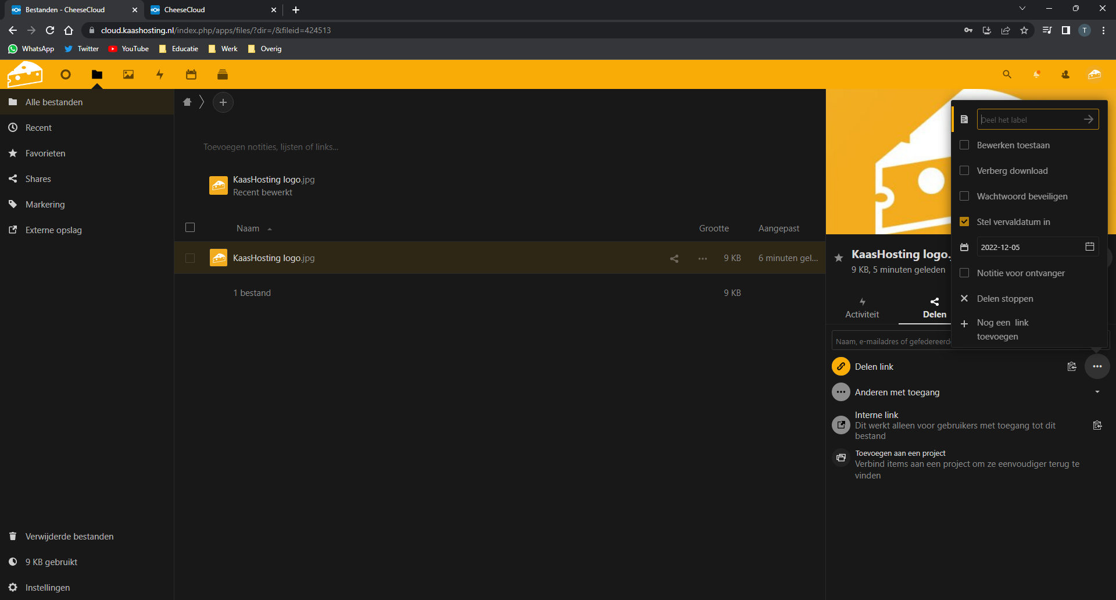Screen dimensions: 1116x600
Task: Open Verwijderde bestanden in sidebar
Action: pyautogui.click(x=69, y=537)
